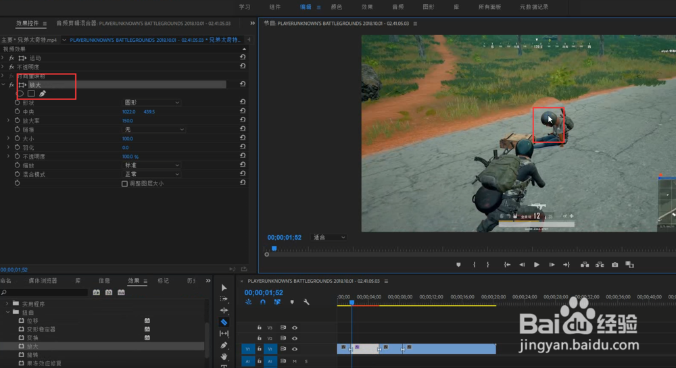Step back one frame
The image size is (676, 368).
[522, 265]
